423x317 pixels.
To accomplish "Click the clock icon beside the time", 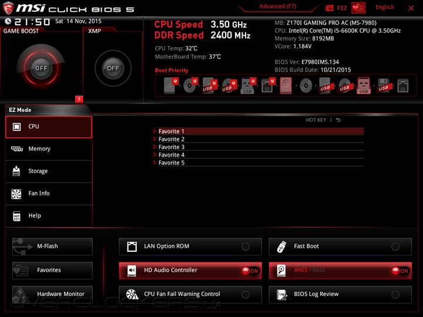I will pyautogui.click(x=8, y=21).
